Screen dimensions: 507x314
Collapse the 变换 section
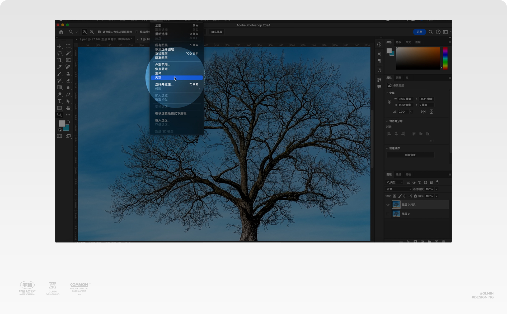pyautogui.click(x=387, y=93)
